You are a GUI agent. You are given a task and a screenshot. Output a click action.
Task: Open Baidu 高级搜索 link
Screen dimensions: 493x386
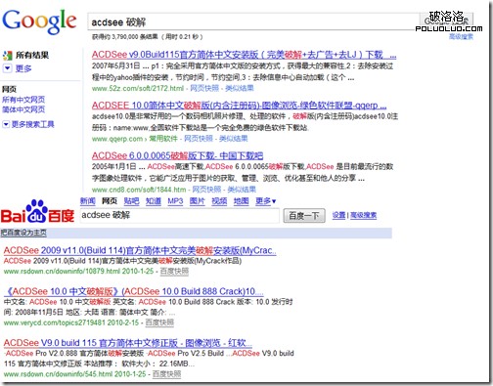pos(363,215)
